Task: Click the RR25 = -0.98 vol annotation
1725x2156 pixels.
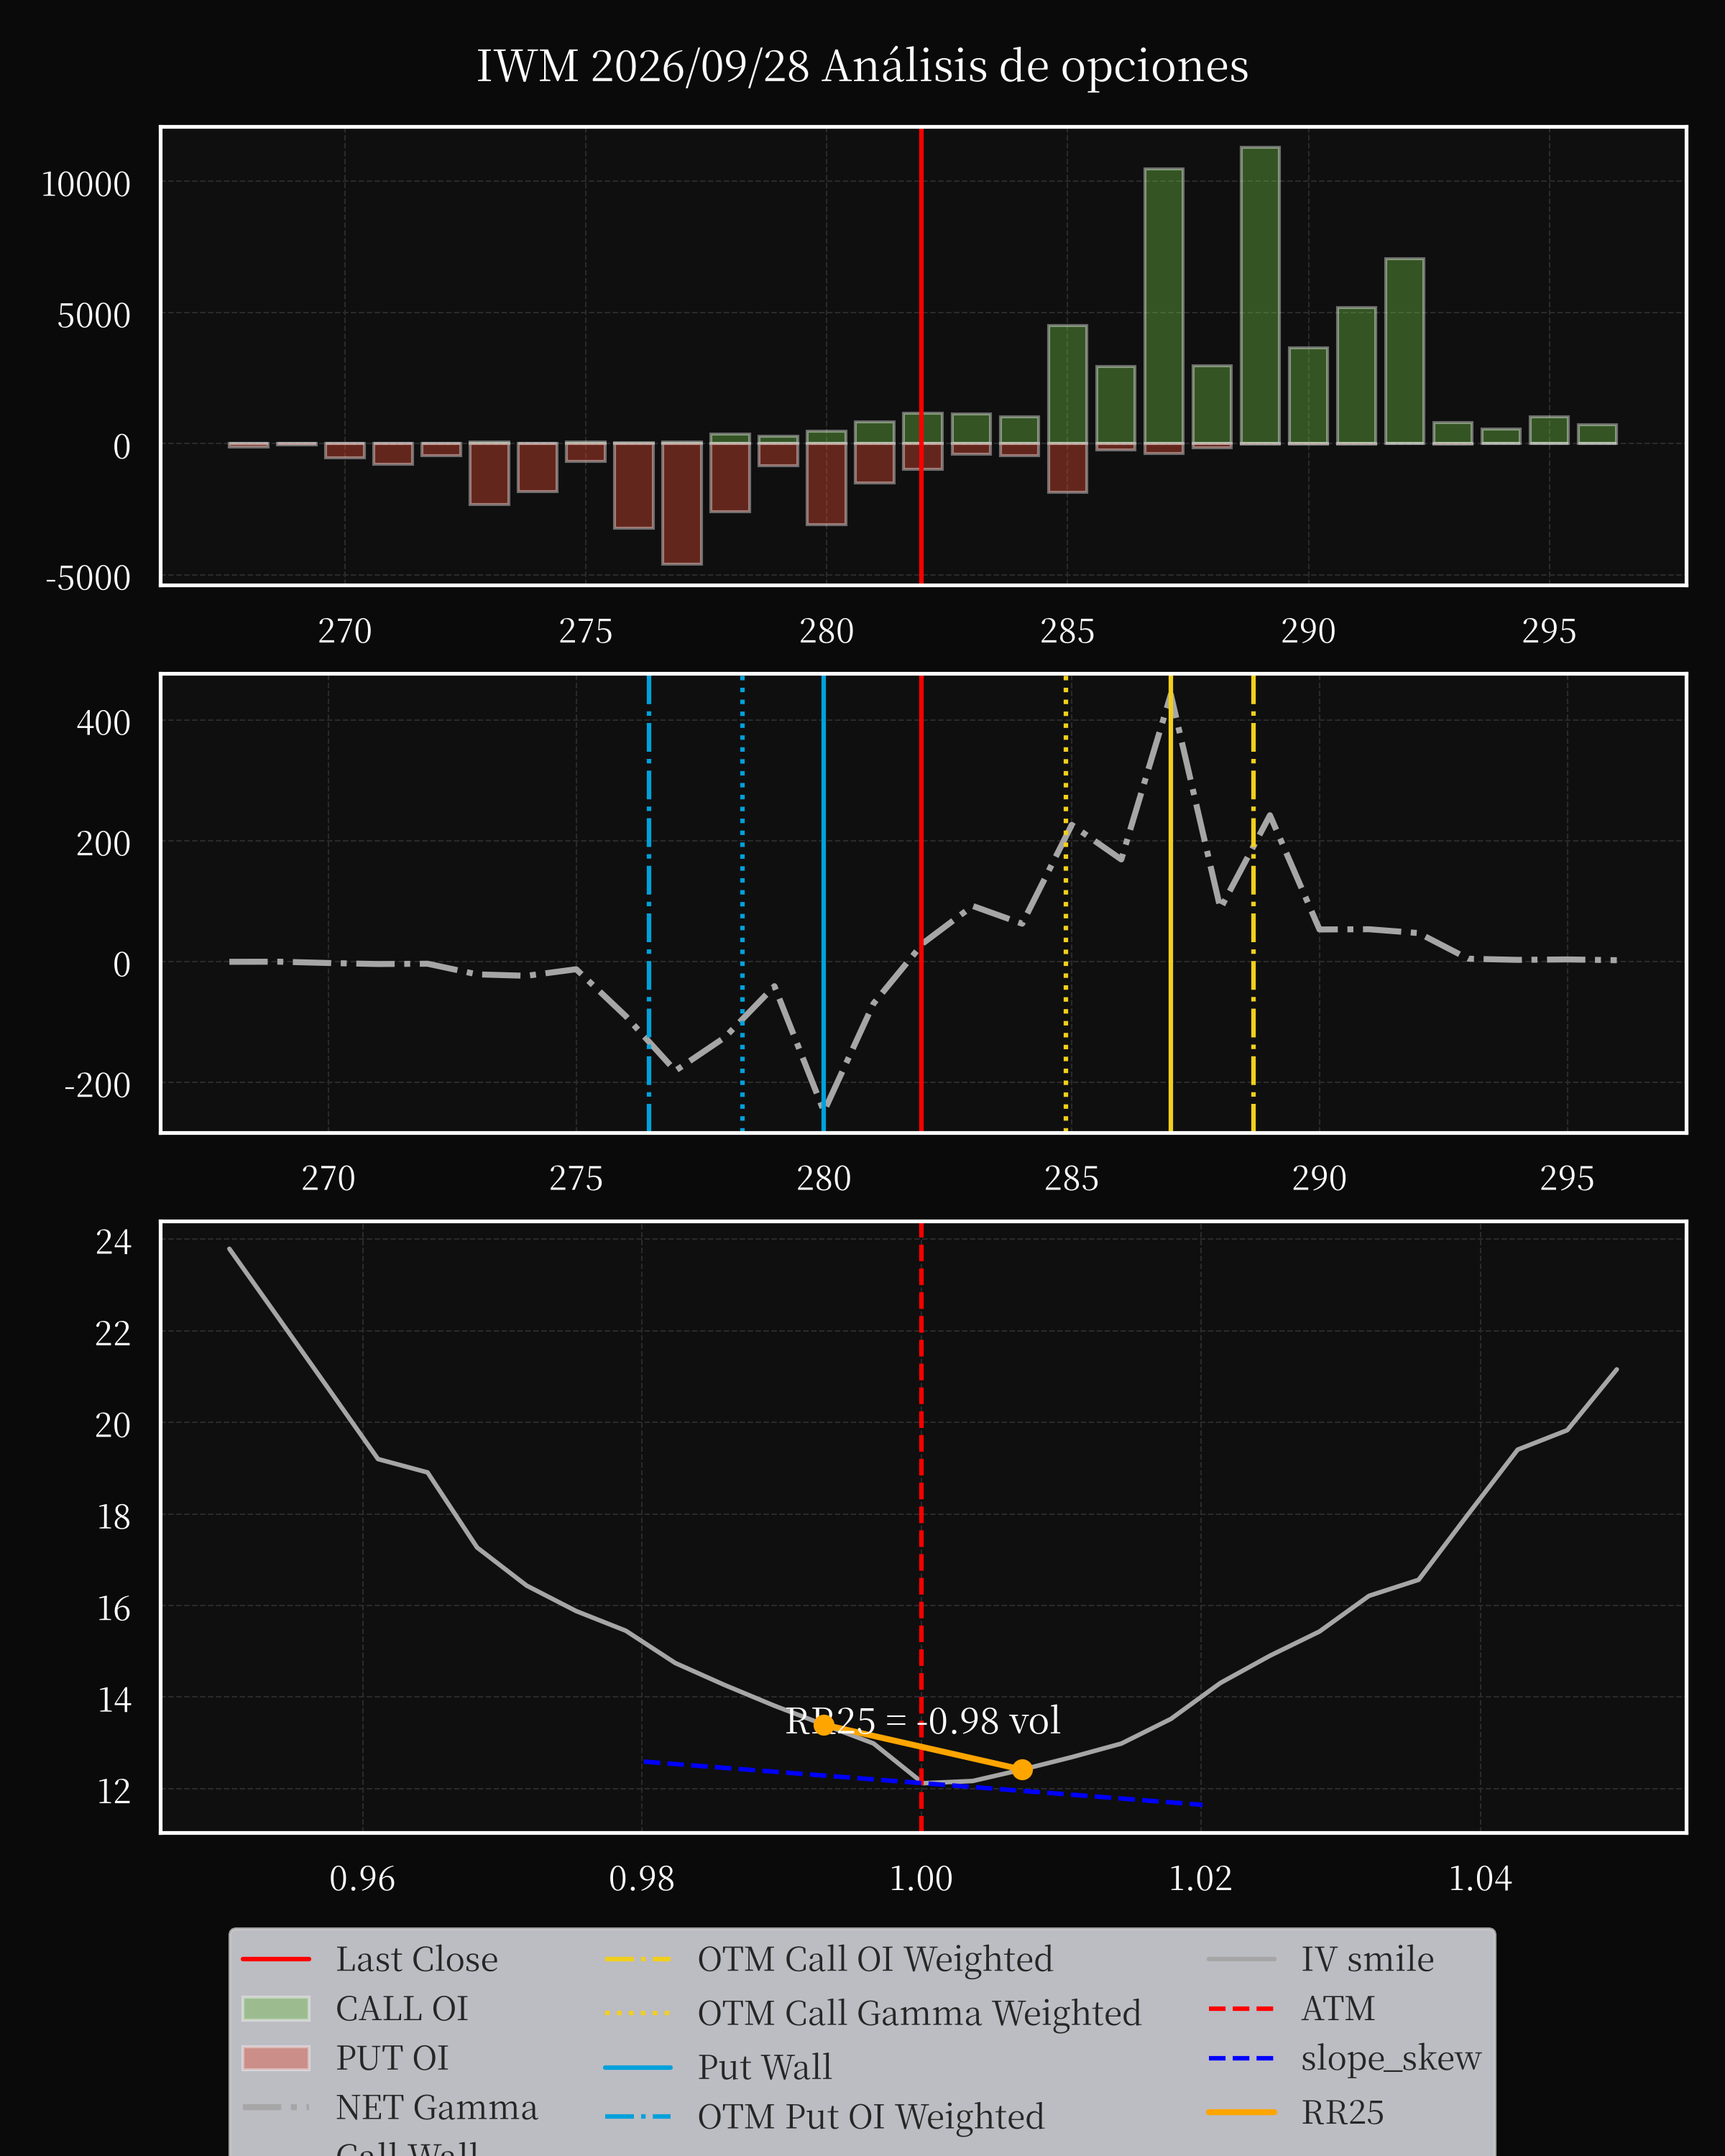Action: [x=923, y=1720]
